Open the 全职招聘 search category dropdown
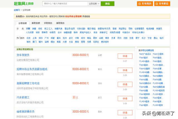 pos(94,4)
